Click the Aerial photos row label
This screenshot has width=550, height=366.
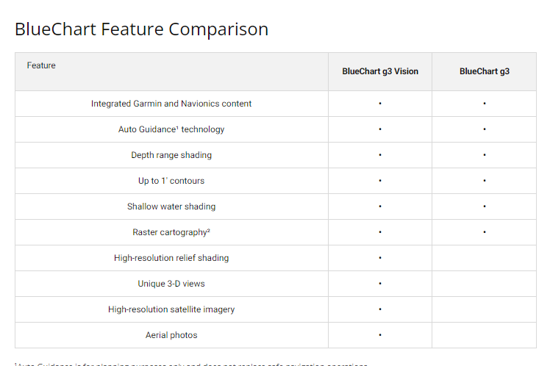[171, 335]
